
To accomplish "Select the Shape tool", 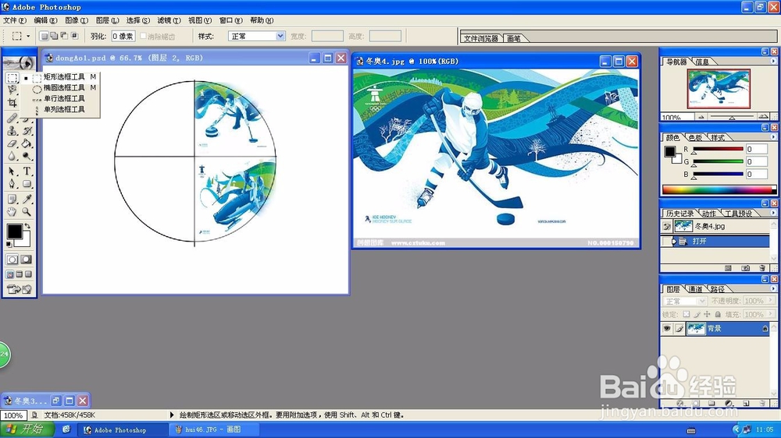I will coord(27,184).
